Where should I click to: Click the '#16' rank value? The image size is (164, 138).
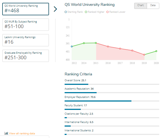coord(9,42)
